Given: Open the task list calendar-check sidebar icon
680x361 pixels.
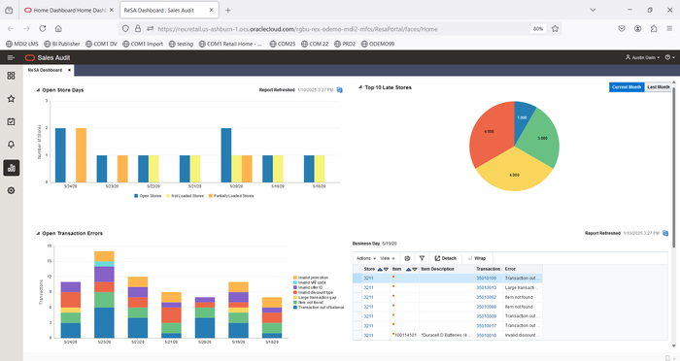Looking at the screenshot, I should pyautogui.click(x=12, y=121).
